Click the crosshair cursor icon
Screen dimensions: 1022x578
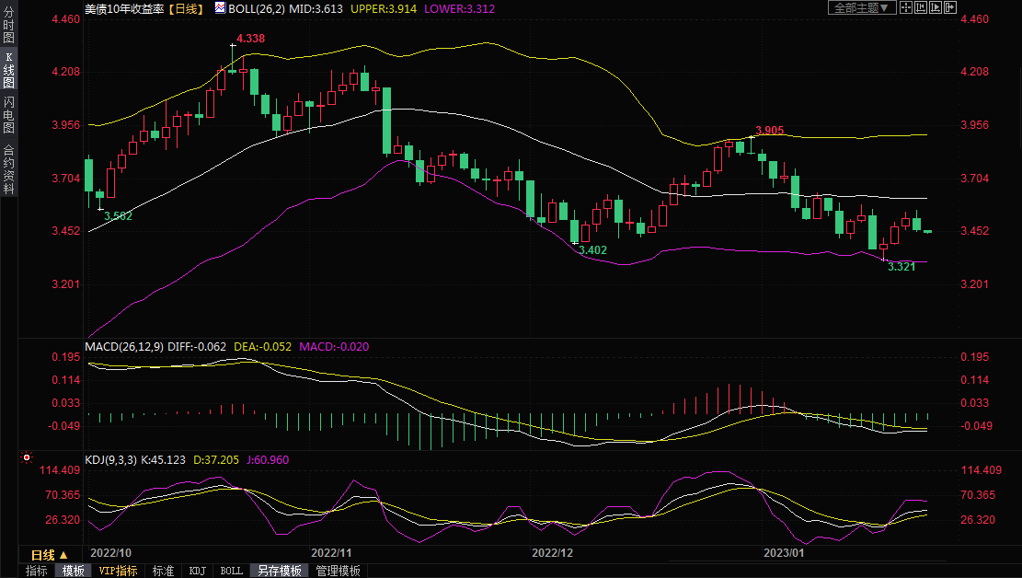point(905,7)
